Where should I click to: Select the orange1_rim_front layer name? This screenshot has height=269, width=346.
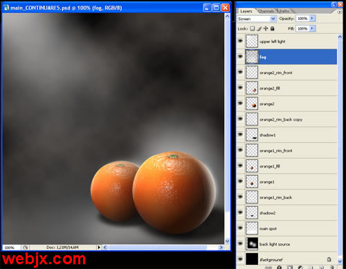pyautogui.click(x=276, y=150)
